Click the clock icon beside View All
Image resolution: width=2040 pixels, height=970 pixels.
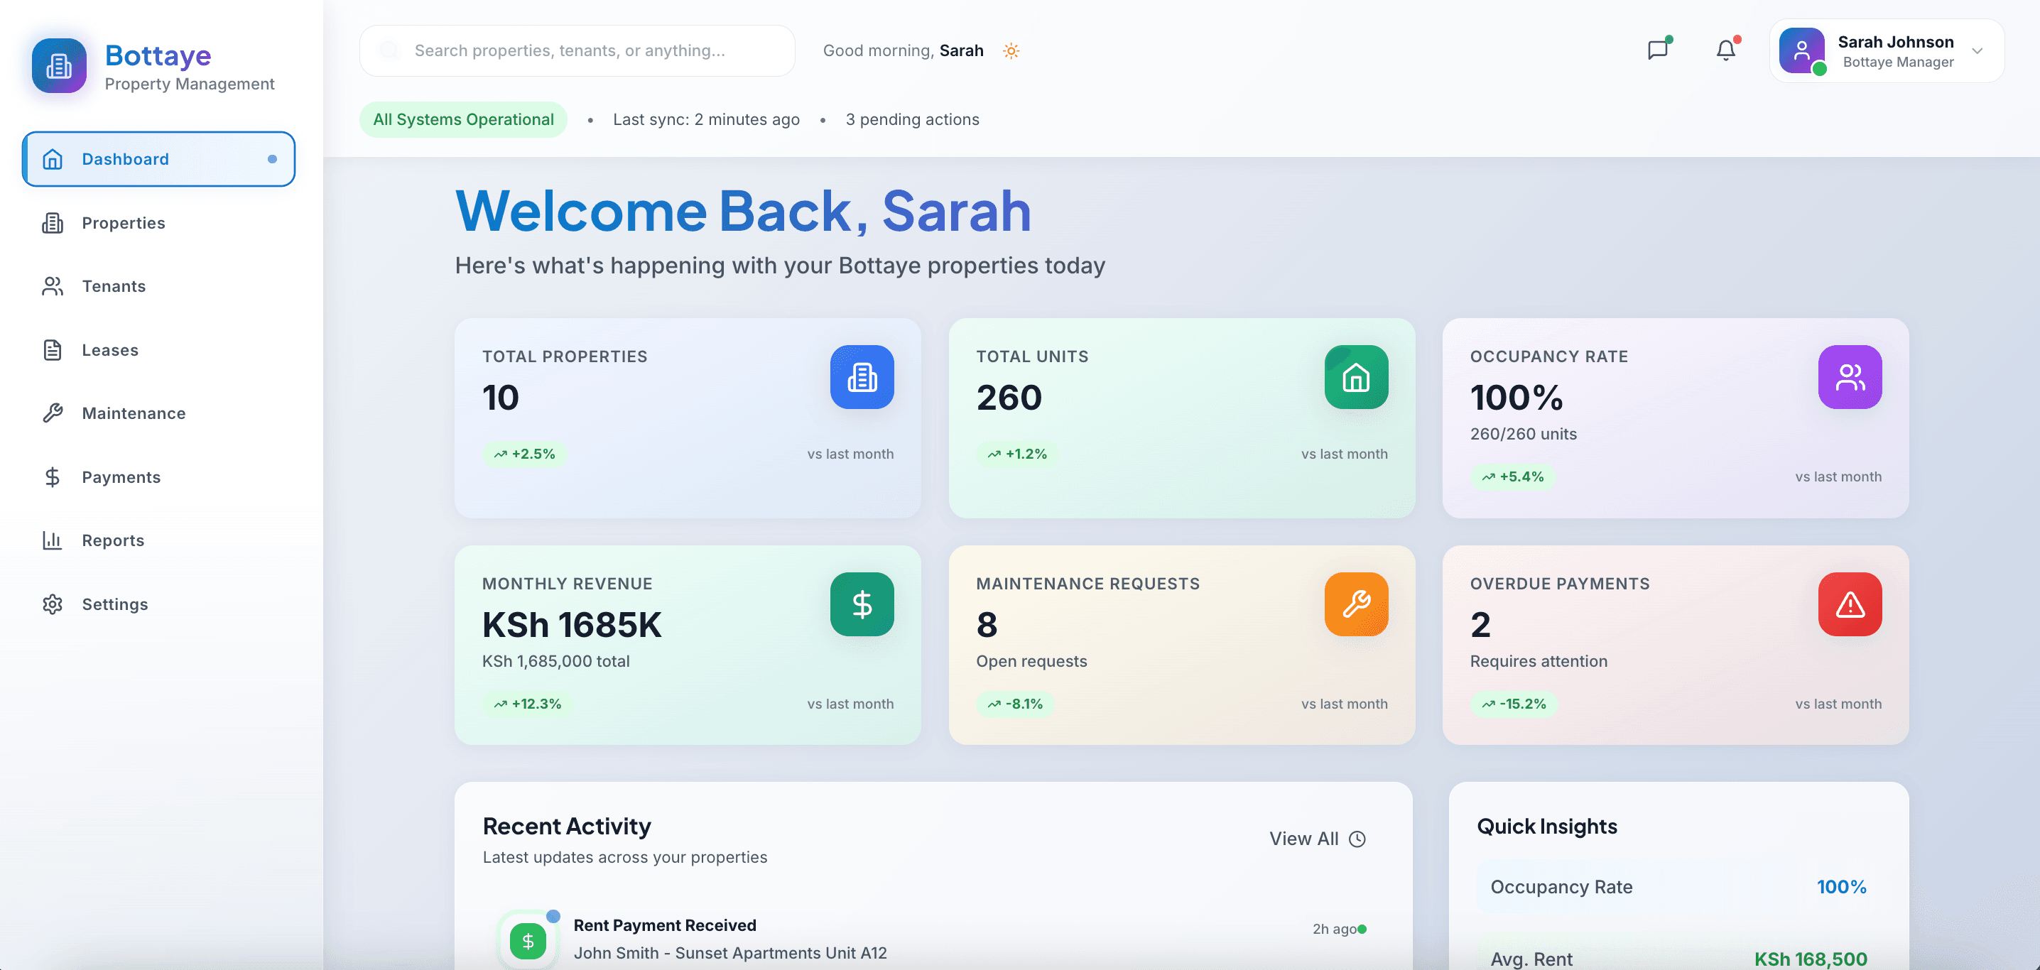(x=1359, y=838)
